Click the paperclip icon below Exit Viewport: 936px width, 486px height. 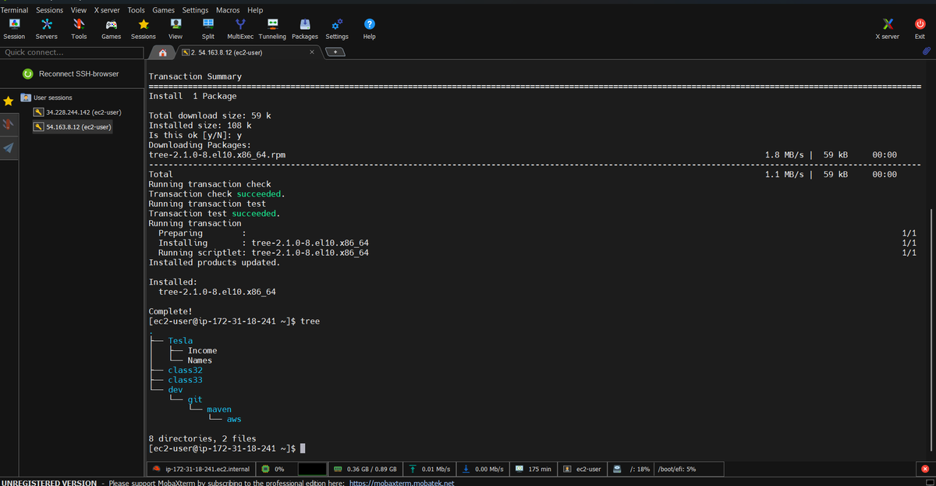[927, 51]
